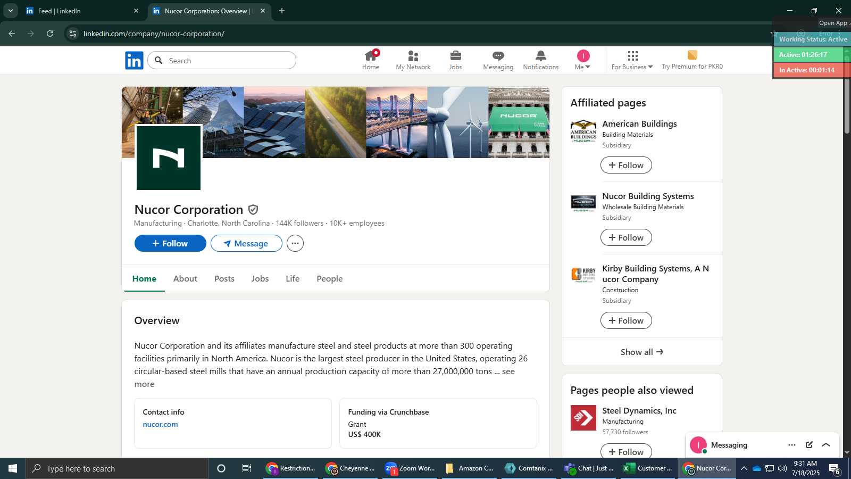Screen dimensions: 851x479
Task: Expand overview with see more
Action: click(508, 371)
